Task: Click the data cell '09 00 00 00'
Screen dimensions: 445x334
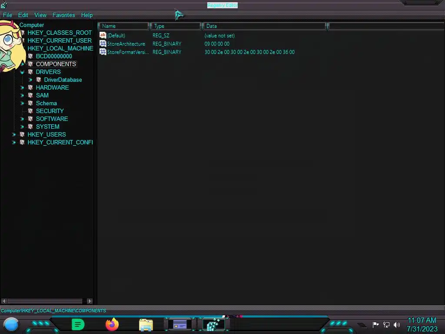Action: pyautogui.click(x=217, y=44)
